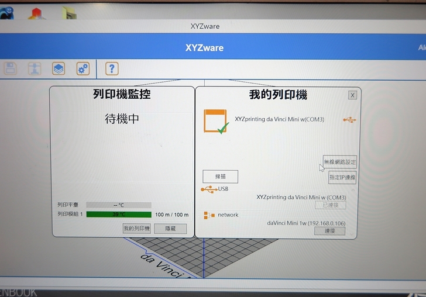This screenshot has height=297, width=426.
Task: Open the folder desktop icon
Action: (x=69, y=13)
